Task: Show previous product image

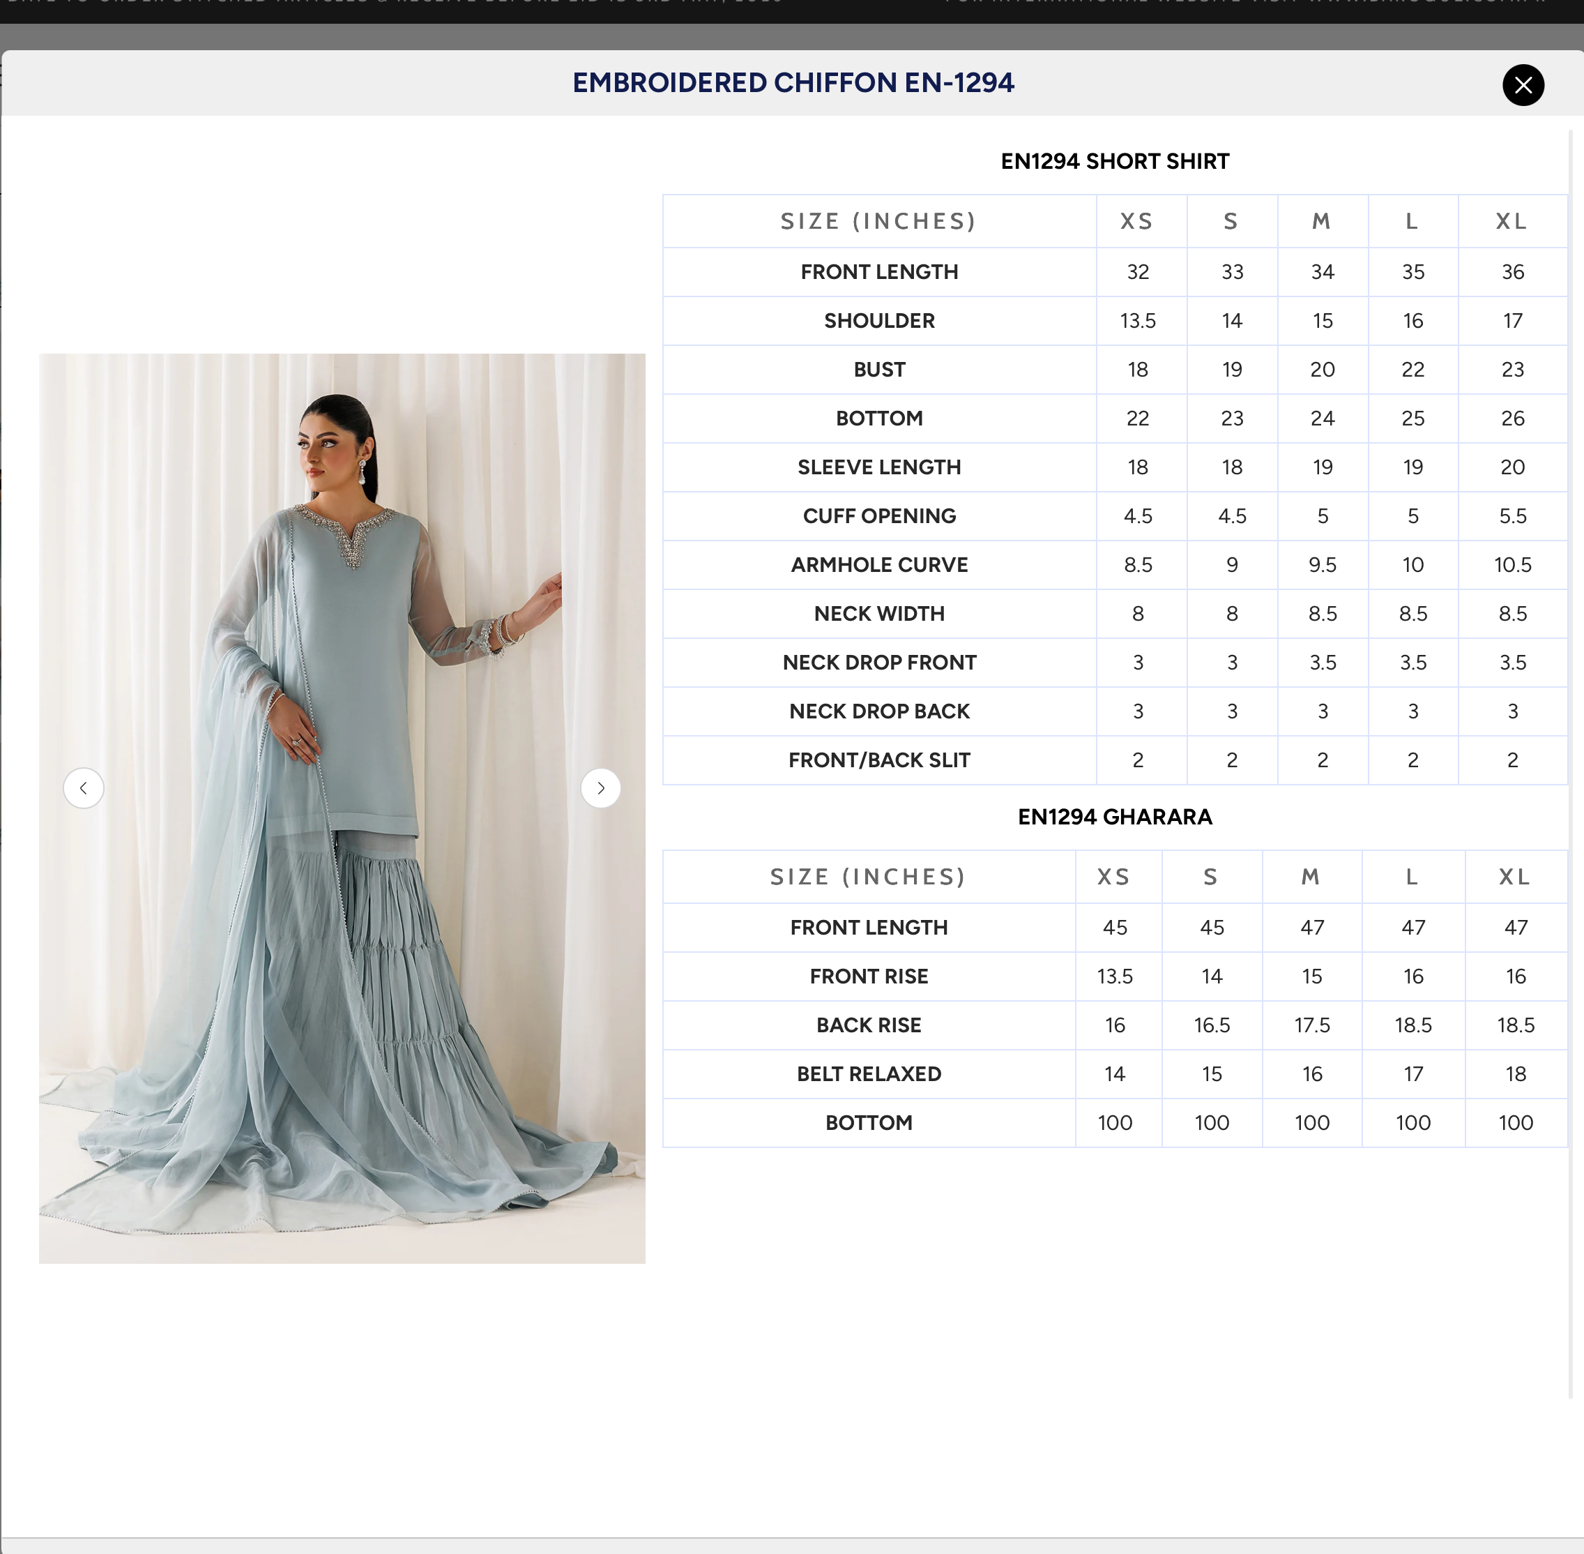Action: [x=83, y=787]
